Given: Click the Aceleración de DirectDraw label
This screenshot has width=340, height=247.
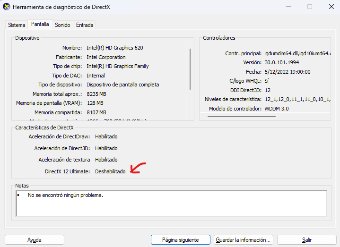Looking at the screenshot, I should tap(59, 136).
